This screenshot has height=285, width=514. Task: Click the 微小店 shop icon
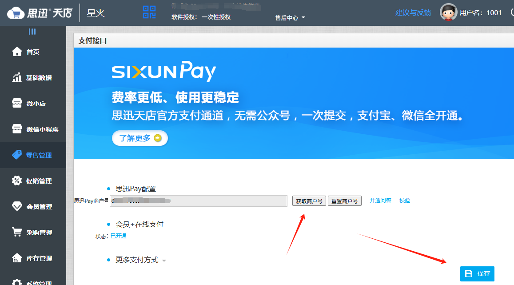click(17, 103)
